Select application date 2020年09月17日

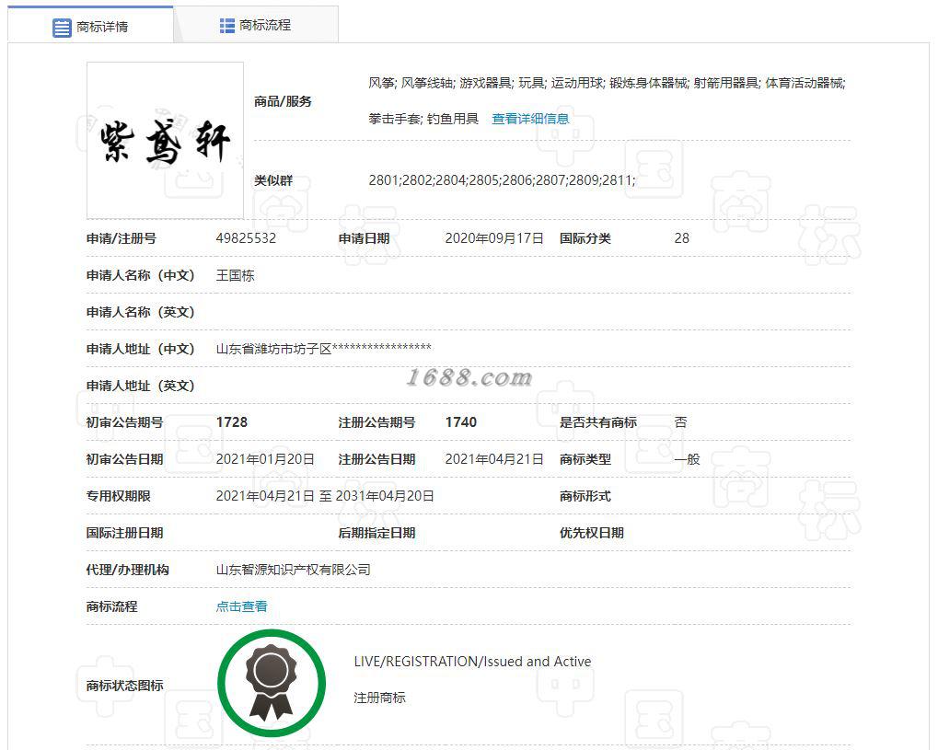[494, 238]
